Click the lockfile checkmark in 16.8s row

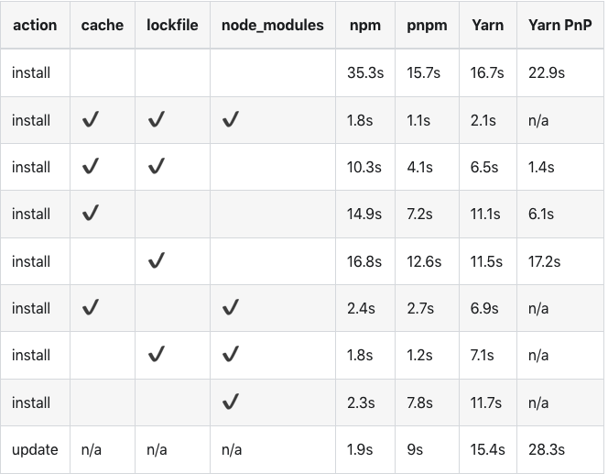[x=157, y=260]
